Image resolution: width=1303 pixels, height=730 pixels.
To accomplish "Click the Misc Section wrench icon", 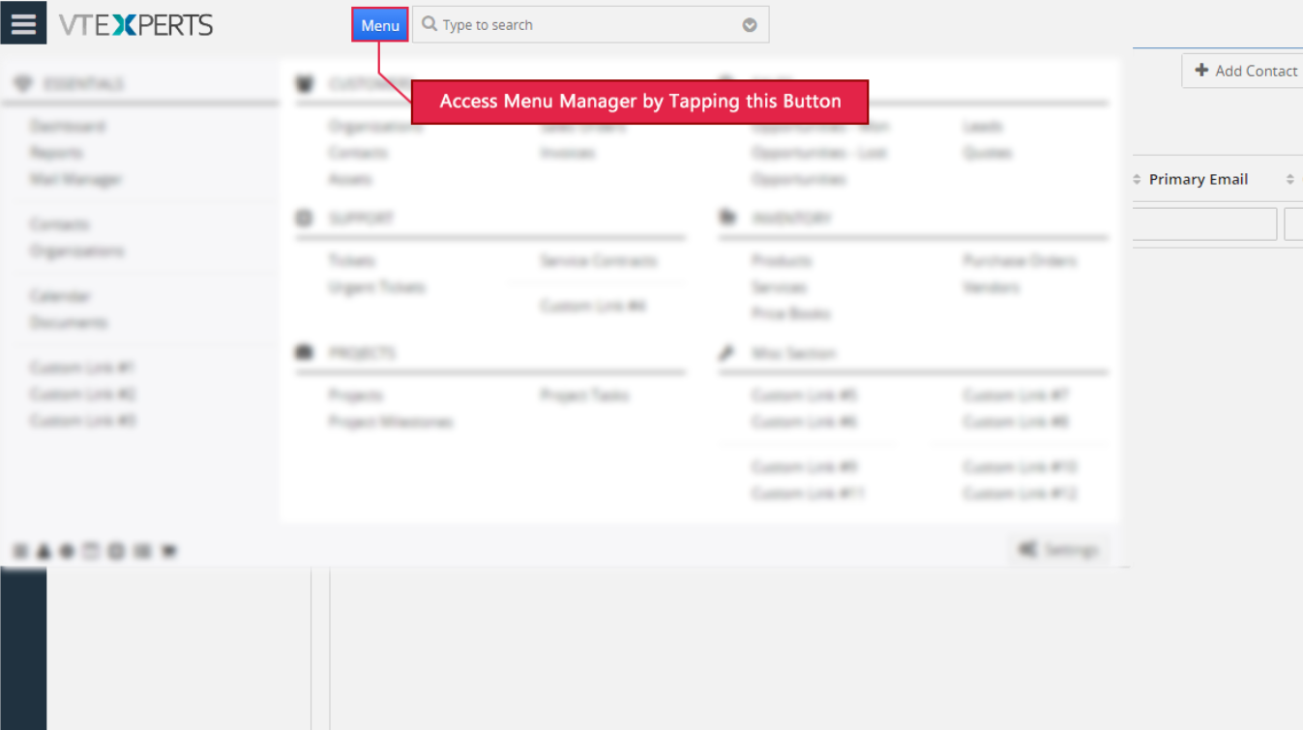I will [x=727, y=353].
